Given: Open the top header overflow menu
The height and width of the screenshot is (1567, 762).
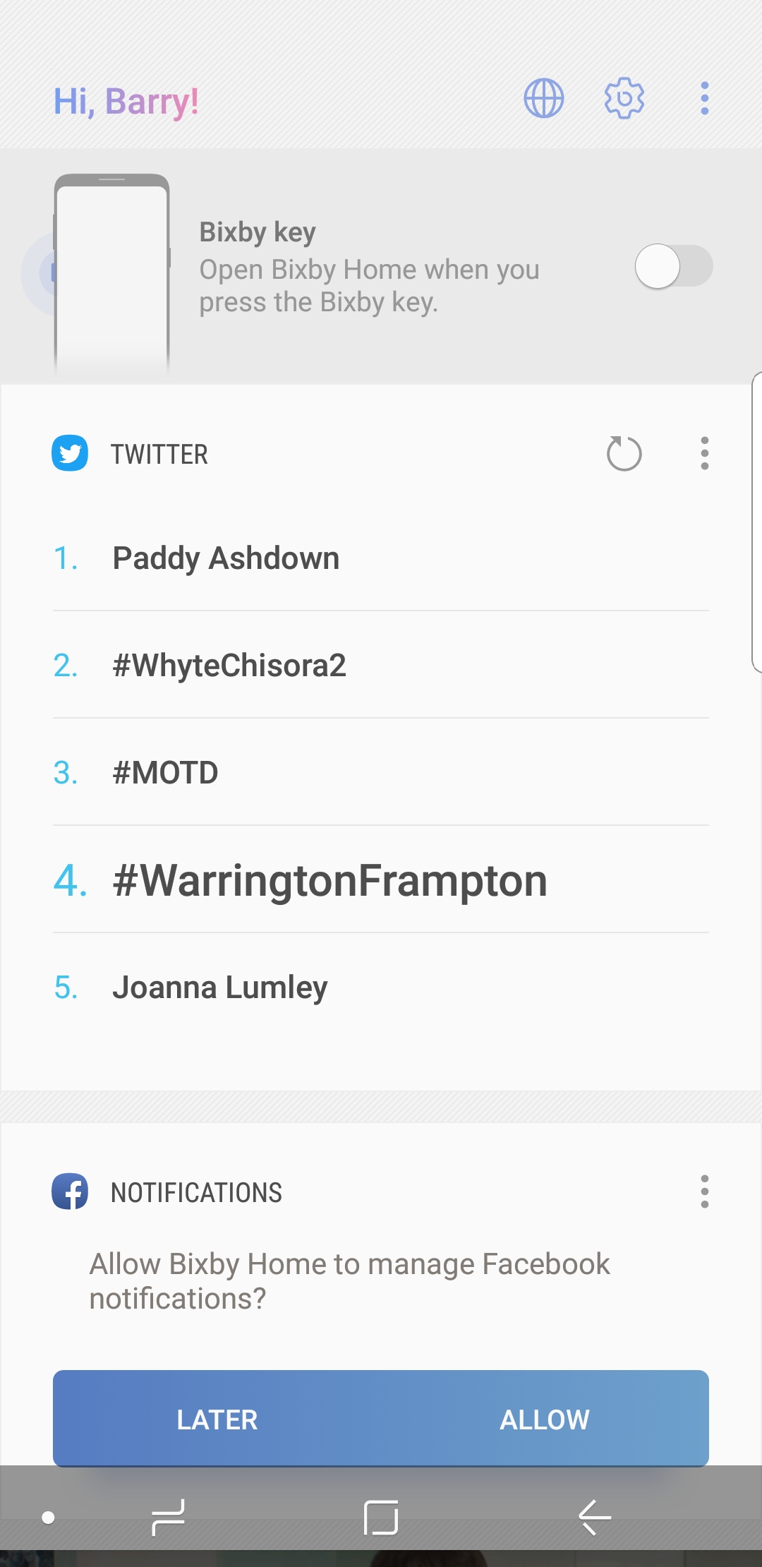Looking at the screenshot, I should tap(704, 99).
